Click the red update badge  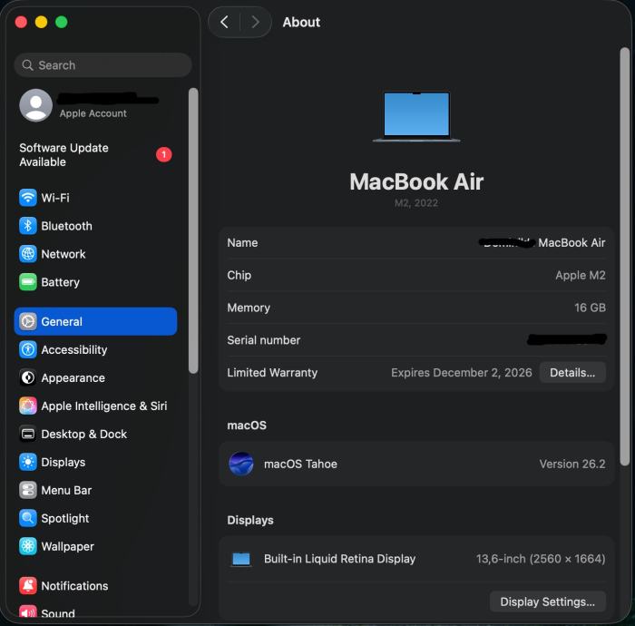point(164,154)
